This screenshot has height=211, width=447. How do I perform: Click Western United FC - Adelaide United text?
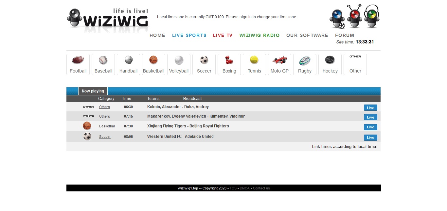click(x=180, y=137)
